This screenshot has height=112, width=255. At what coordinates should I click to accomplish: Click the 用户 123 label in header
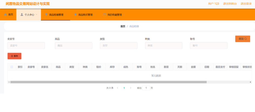pos(213,4)
